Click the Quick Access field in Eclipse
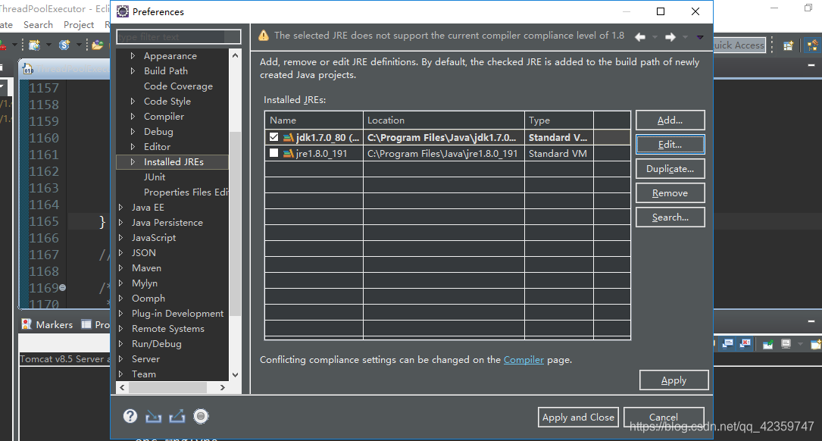Viewport: 822px width, 441px height. (739, 45)
